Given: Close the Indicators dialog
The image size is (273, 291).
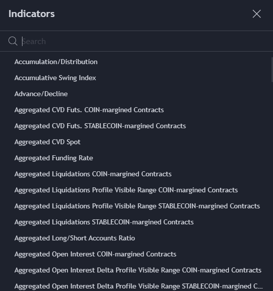Looking at the screenshot, I should pyautogui.click(x=256, y=14).
